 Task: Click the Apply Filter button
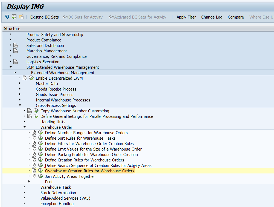point(186,17)
